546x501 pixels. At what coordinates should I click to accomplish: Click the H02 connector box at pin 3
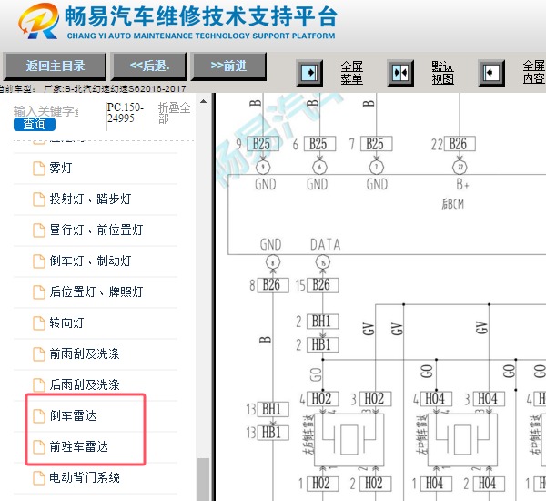pos(375,399)
